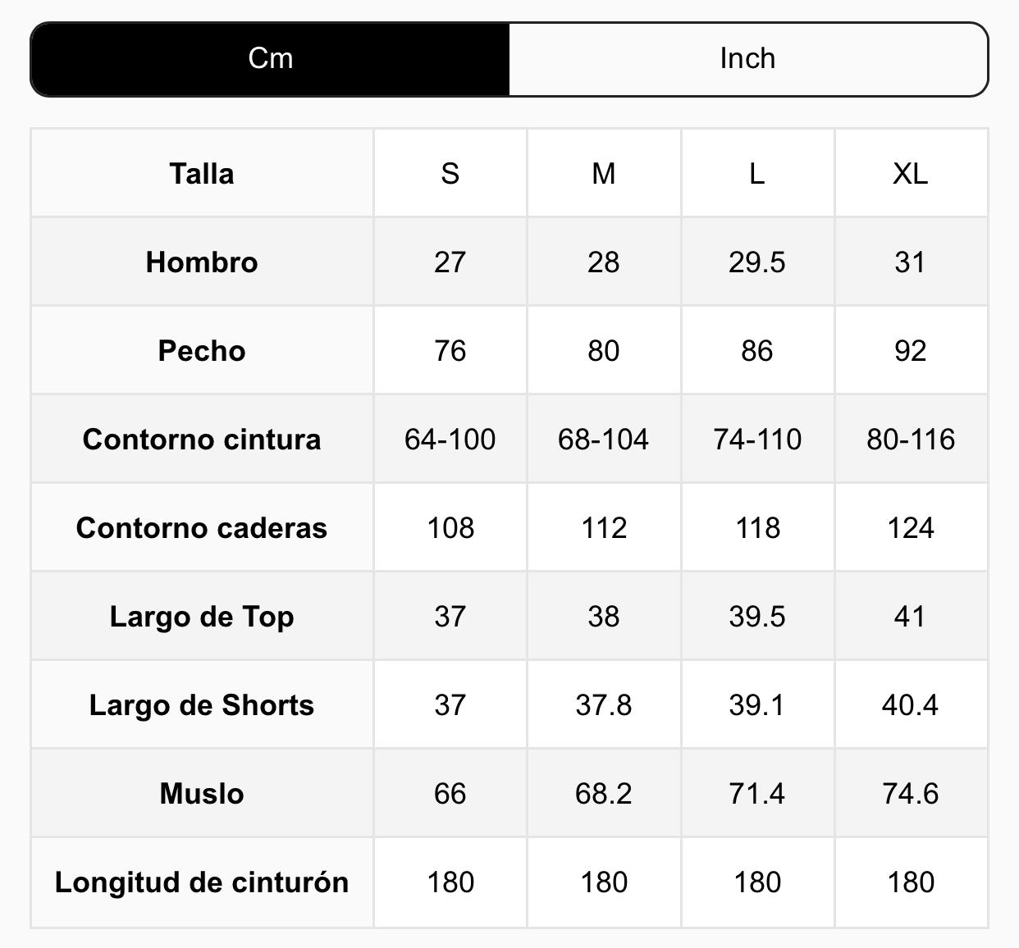Click the Contorno caderas row label

tap(202, 528)
